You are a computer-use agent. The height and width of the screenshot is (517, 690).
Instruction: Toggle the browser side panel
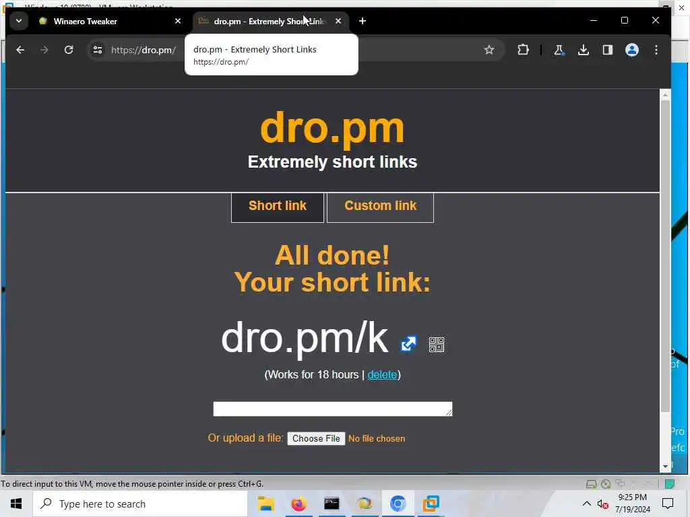tap(608, 50)
